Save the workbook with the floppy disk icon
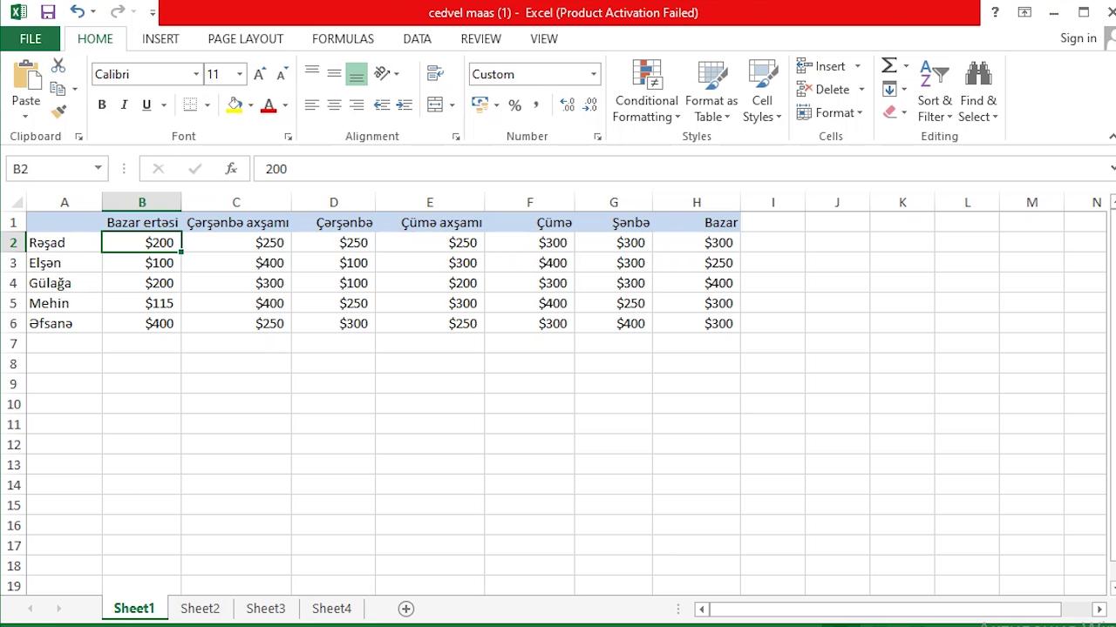 [48, 12]
